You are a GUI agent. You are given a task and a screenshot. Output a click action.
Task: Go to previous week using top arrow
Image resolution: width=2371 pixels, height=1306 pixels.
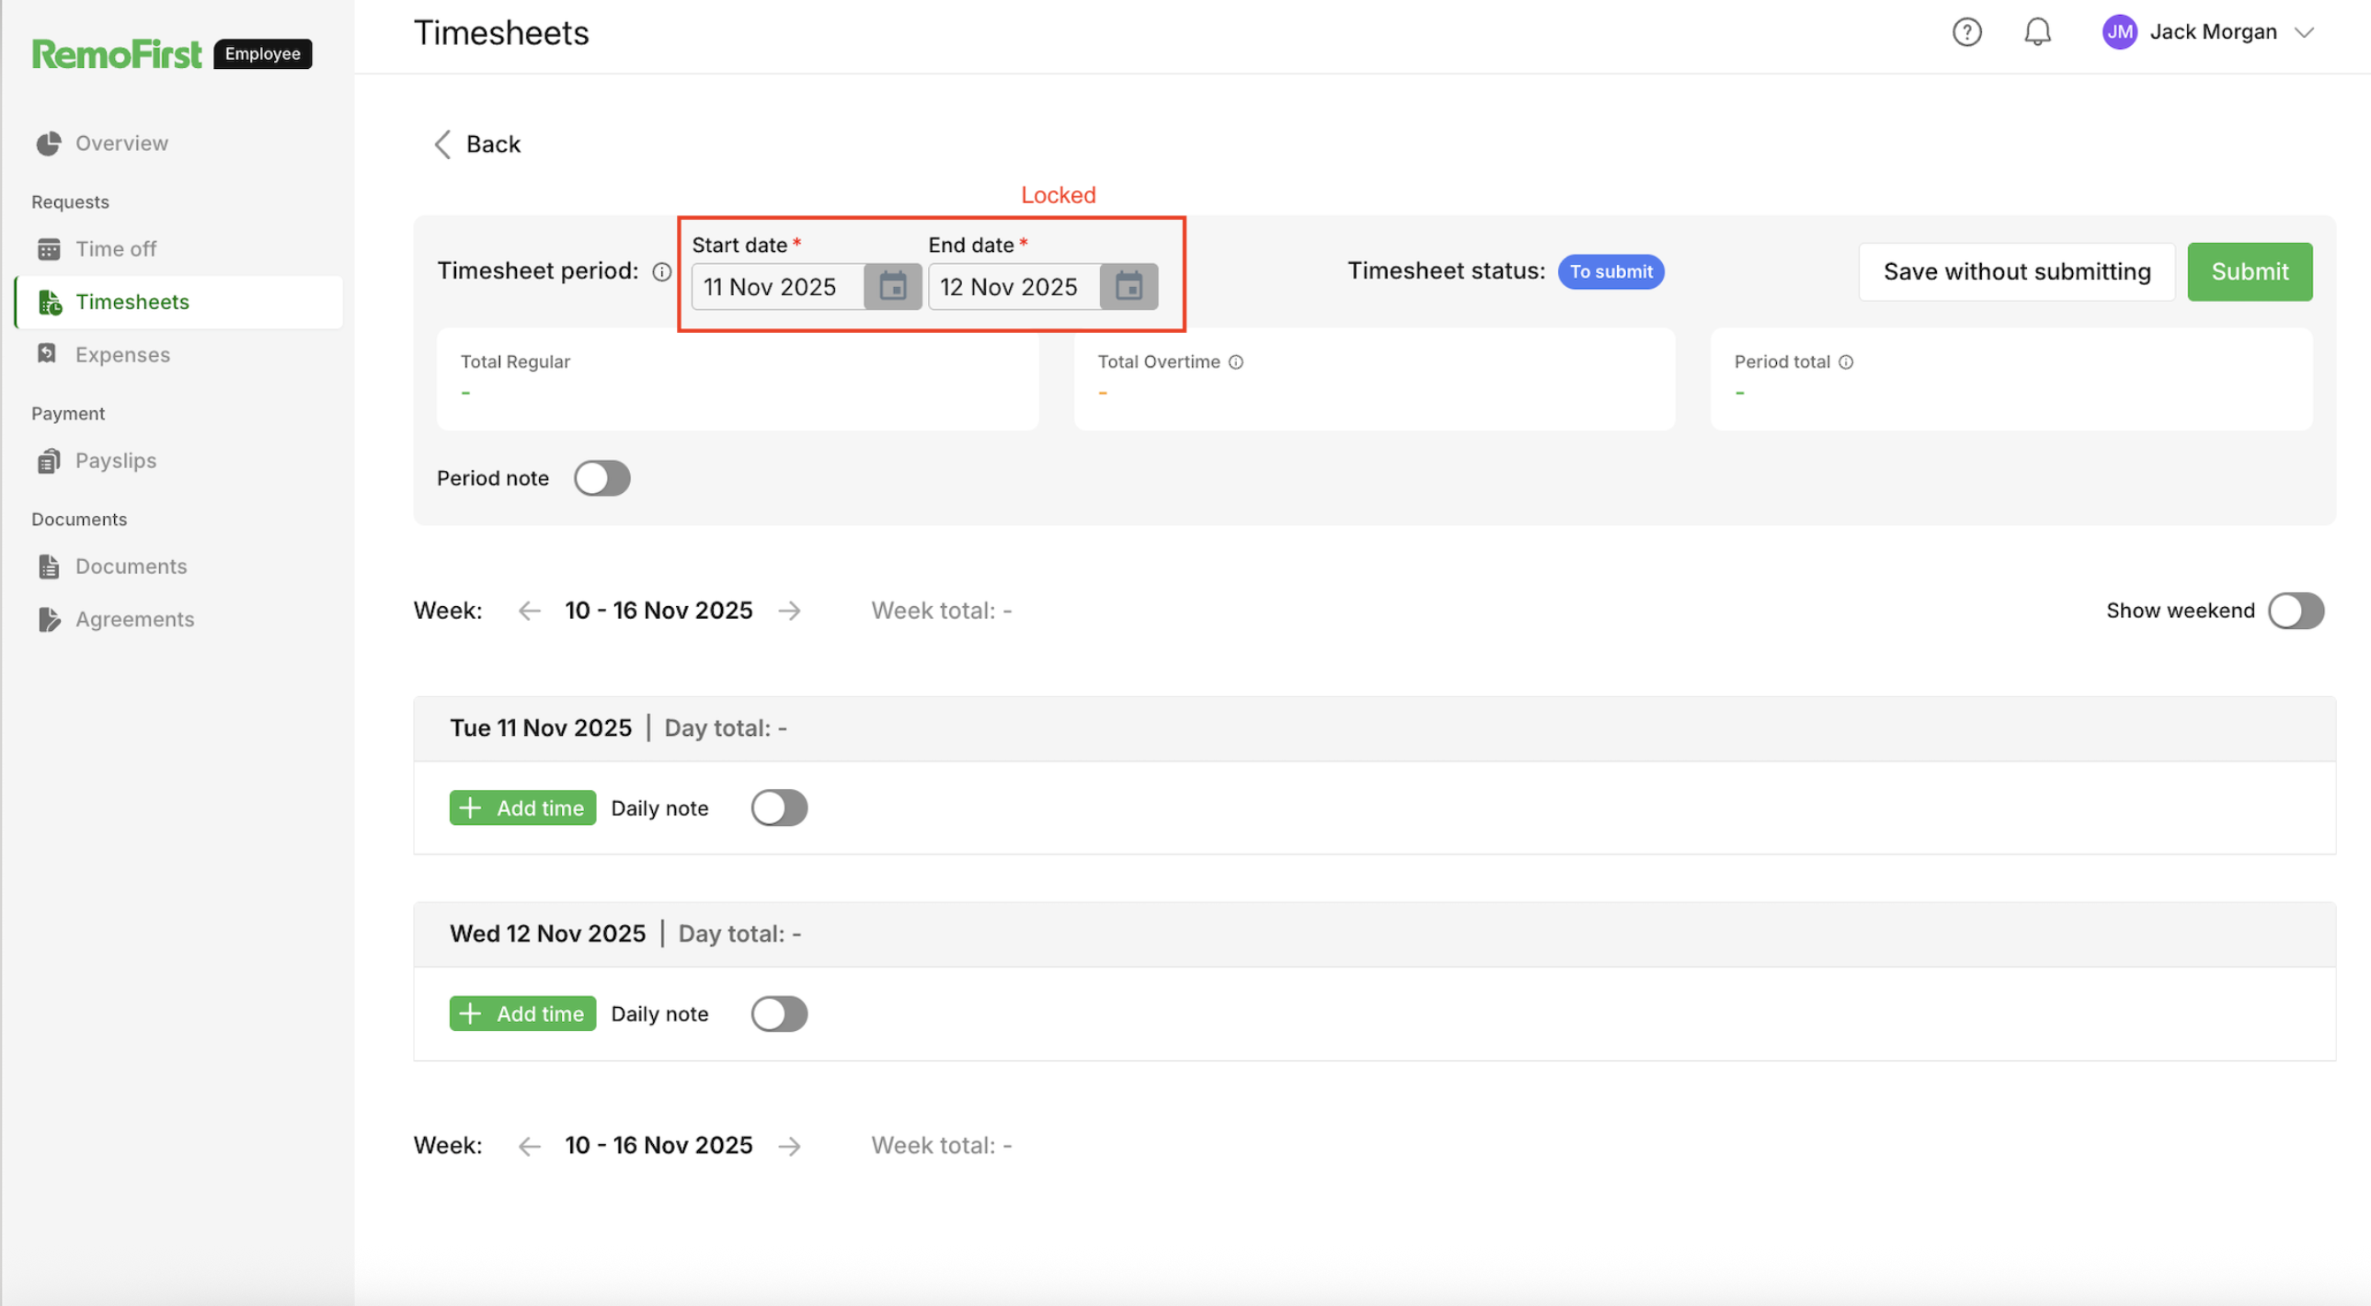coord(529,610)
